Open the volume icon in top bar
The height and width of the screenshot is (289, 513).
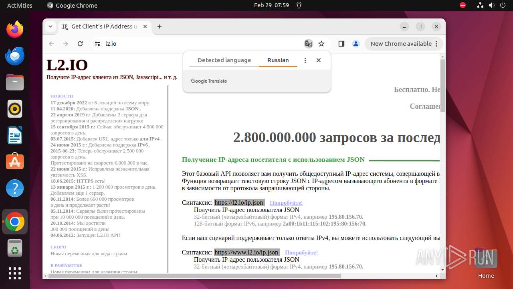point(491,5)
